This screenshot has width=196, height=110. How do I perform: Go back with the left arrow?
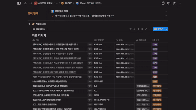coord(26,3)
